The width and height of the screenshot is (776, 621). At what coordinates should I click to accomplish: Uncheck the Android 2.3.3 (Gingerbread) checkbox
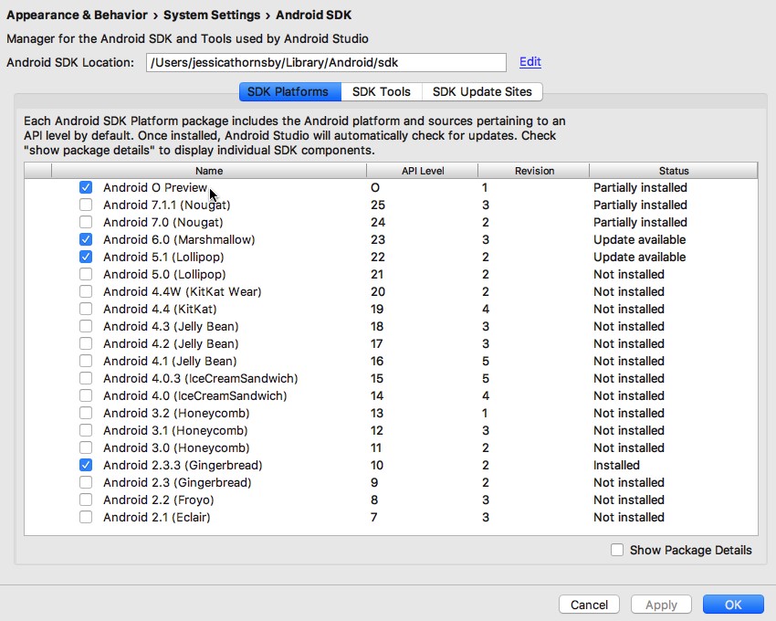click(x=86, y=465)
